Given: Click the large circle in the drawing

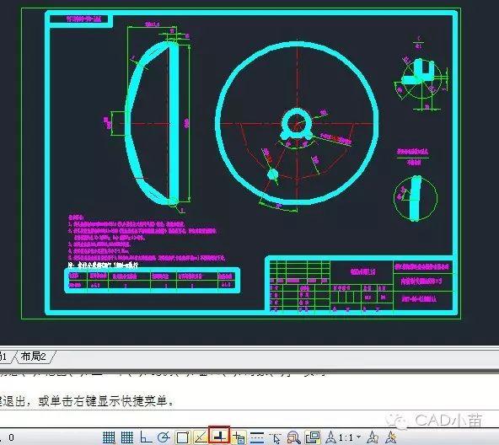Looking at the screenshot, I should 297,124.
